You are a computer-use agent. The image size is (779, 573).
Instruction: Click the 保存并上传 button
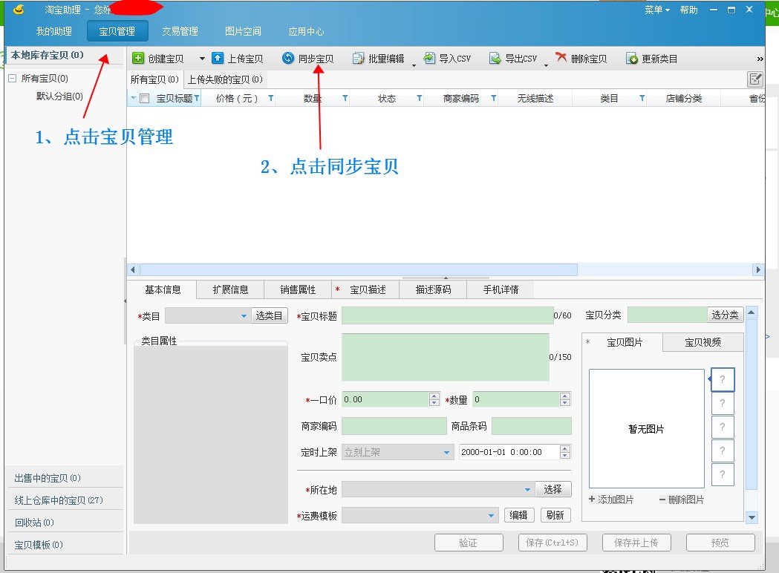[x=636, y=543]
